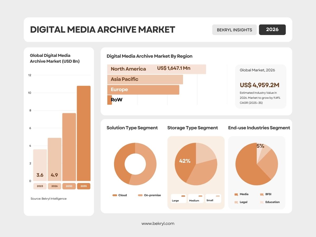Click the RoW region bar

pyautogui.click(x=110, y=100)
